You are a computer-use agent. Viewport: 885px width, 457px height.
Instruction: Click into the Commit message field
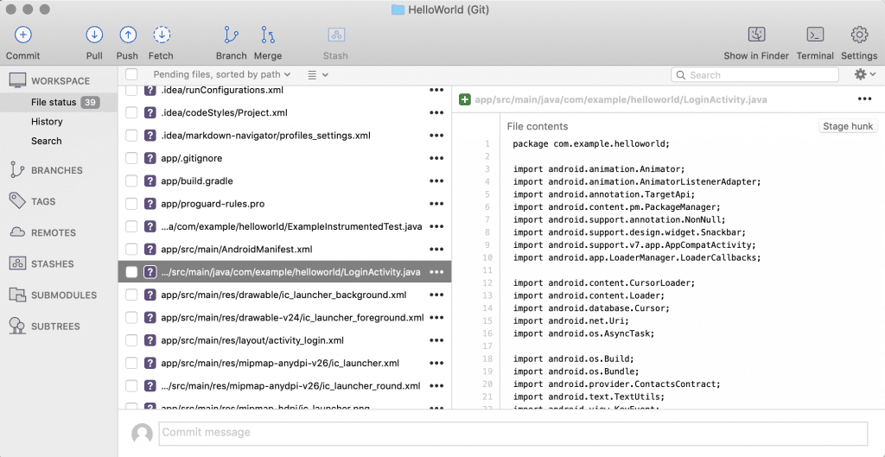coord(513,433)
